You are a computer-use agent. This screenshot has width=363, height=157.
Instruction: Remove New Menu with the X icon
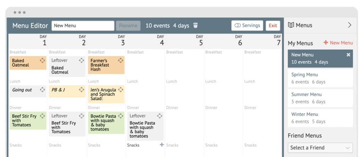point(348,55)
